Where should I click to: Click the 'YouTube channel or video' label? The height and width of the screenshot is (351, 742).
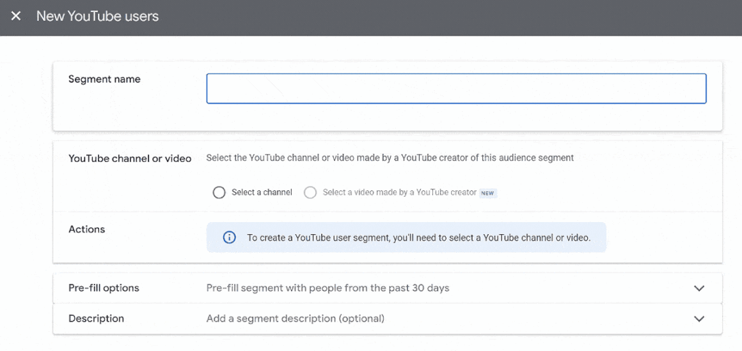130,159
